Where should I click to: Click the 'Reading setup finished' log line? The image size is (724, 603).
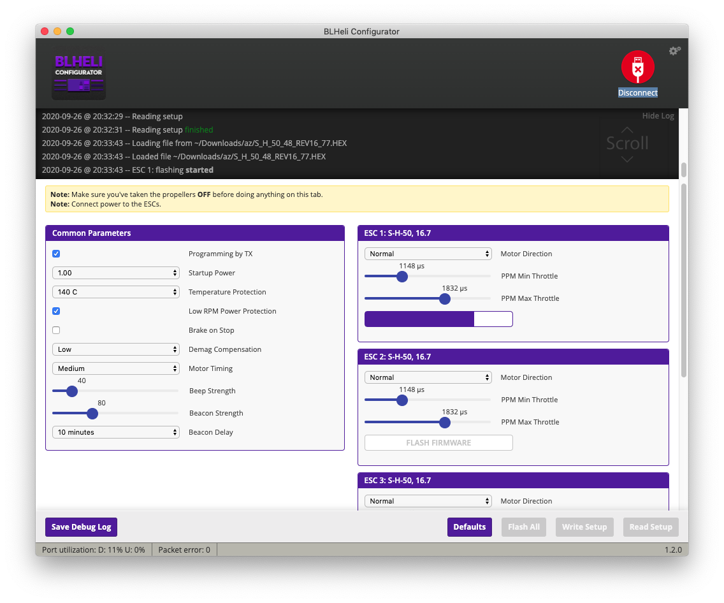[x=127, y=130]
